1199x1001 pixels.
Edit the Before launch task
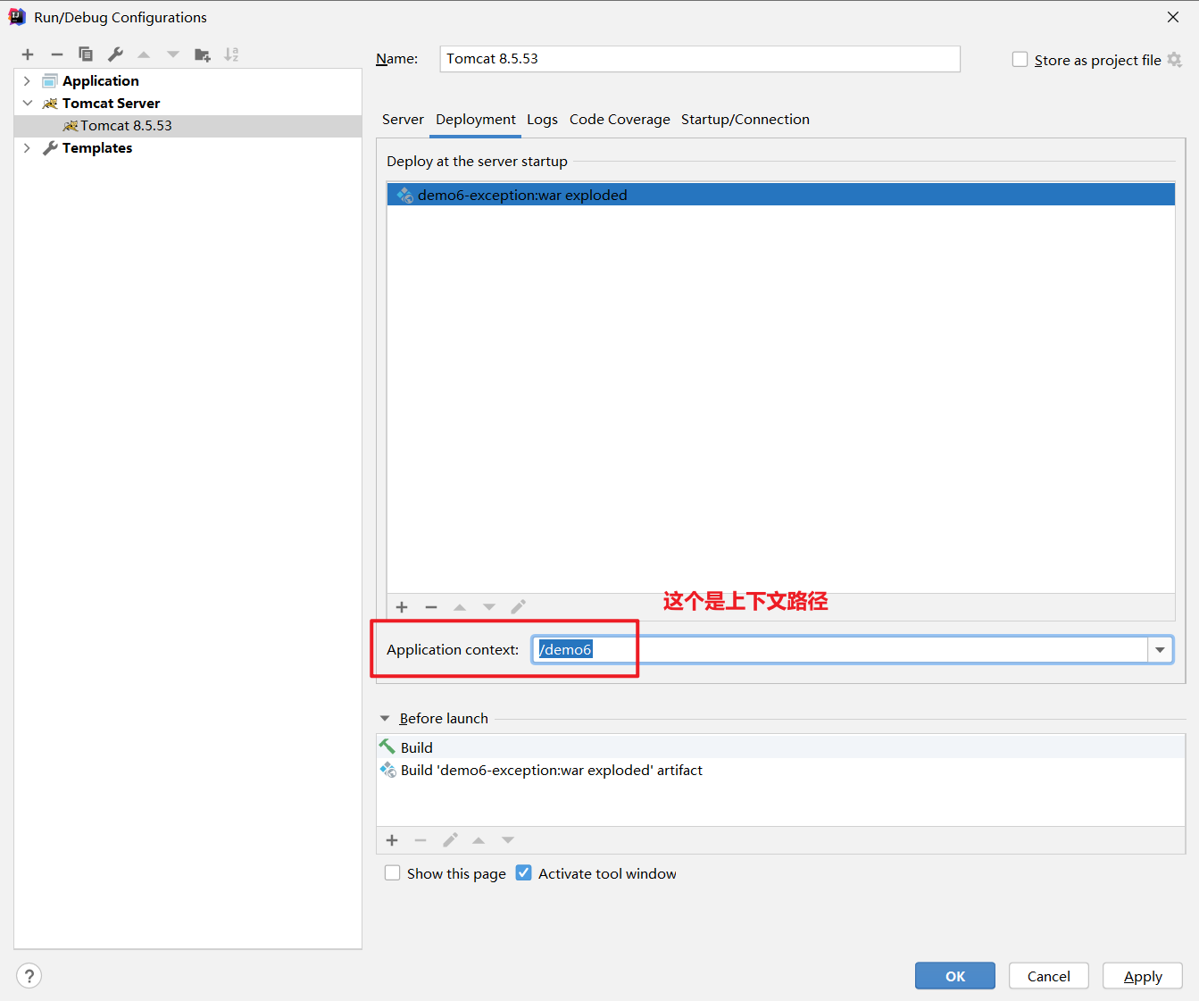point(450,840)
